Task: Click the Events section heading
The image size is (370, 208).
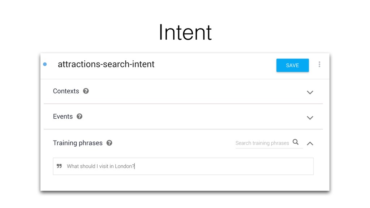Action: tap(63, 117)
